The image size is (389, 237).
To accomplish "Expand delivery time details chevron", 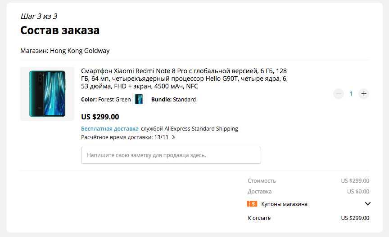I will (174, 137).
